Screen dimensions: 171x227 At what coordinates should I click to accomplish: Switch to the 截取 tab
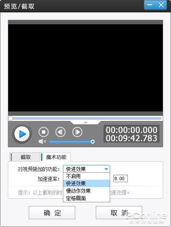click(x=25, y=157)
